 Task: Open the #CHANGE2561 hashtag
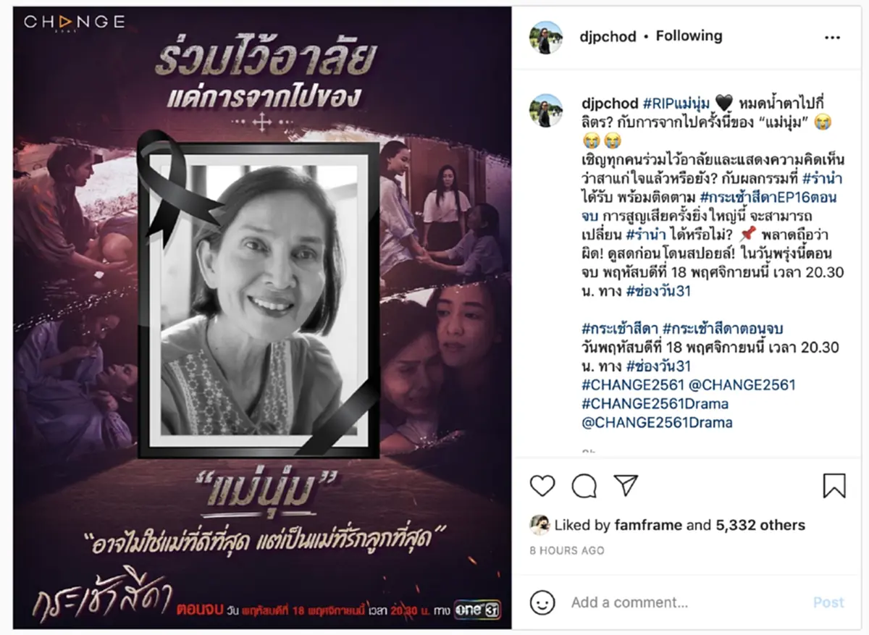pos(627,384)
